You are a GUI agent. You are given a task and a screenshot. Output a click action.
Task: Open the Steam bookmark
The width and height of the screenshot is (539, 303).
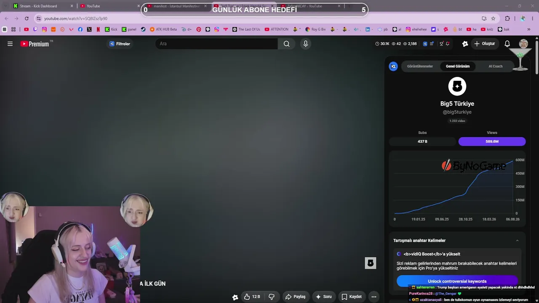click(143, 29)
